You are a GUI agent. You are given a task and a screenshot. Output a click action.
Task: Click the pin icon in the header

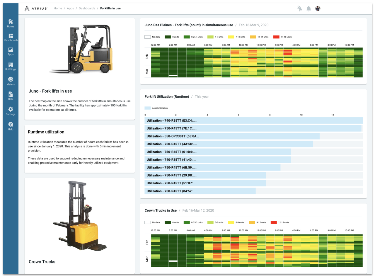point(299,8)
